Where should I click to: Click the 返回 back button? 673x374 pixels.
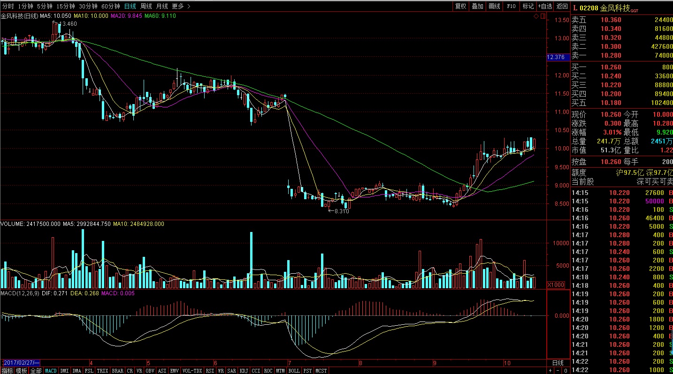pyautogui.click(x=562, y=6)
